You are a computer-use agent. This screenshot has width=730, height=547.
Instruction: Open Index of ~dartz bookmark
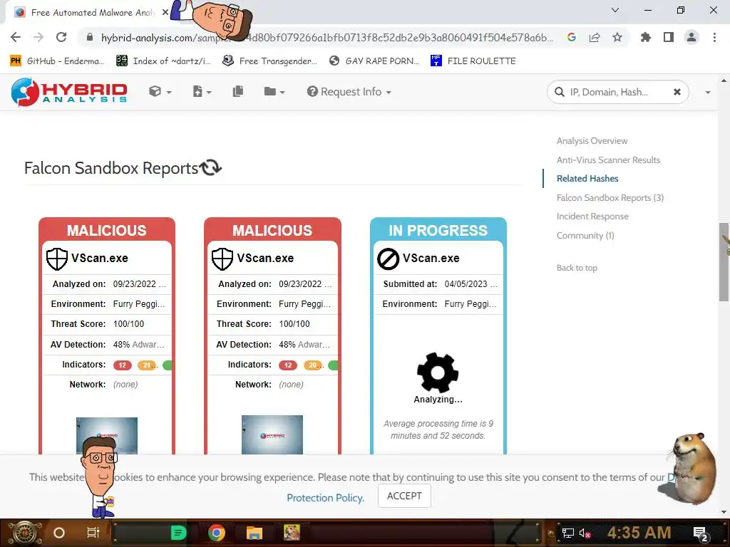(x=163, y=61)
